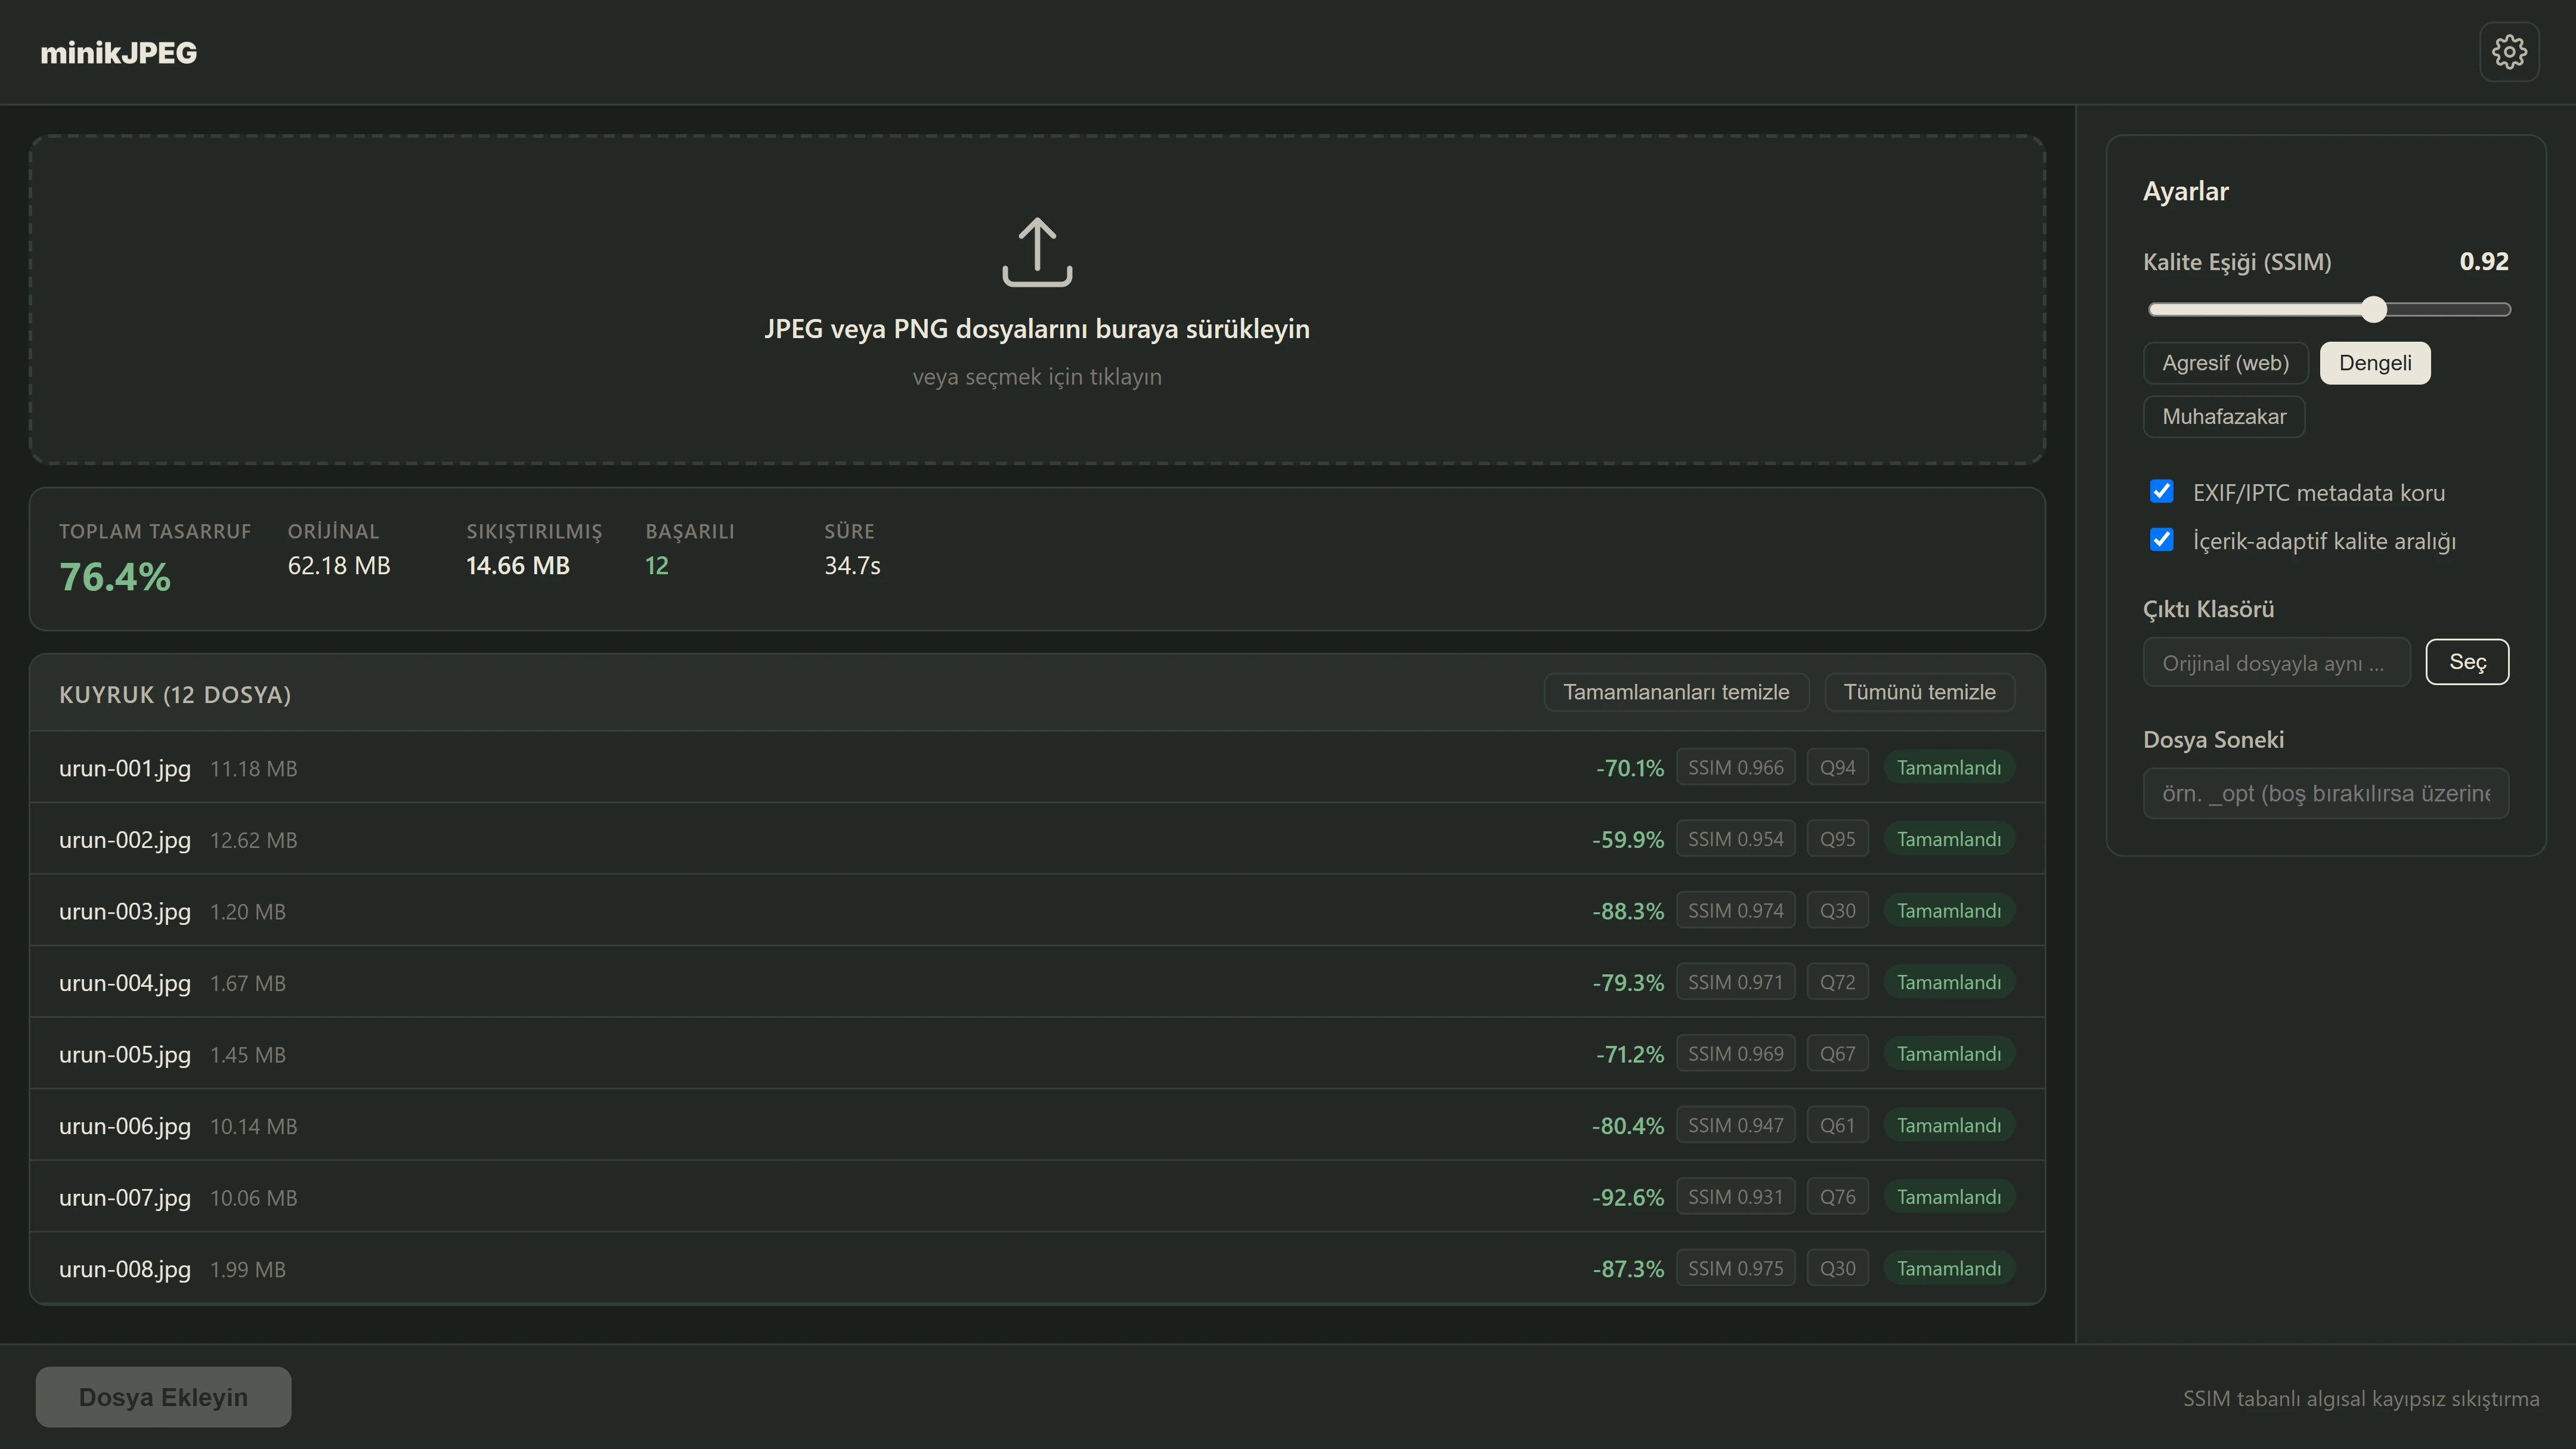This screenshot has height=1449, width=2576.
Task: Select the Agresif (web) preset
Action: (2225, 363)
